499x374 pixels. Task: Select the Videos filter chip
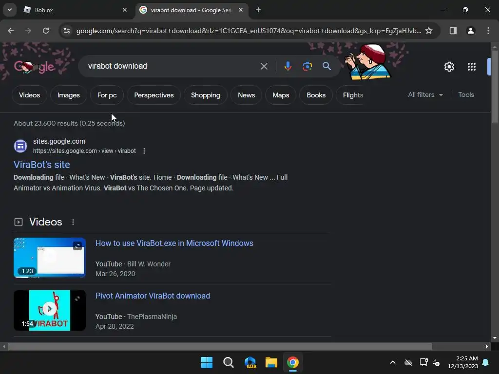[x=29, y=95]
